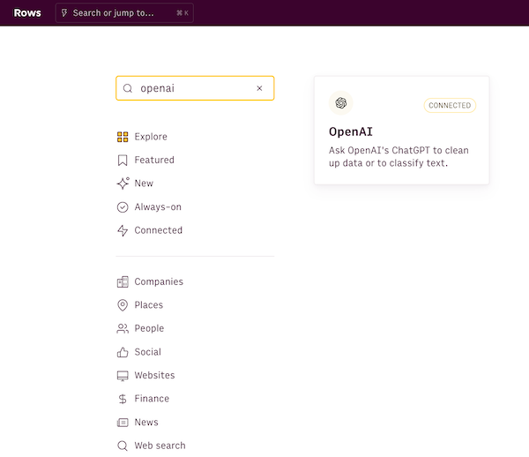529x457 pixels.
Task: Select the Companies category
Action: [159, 281]
